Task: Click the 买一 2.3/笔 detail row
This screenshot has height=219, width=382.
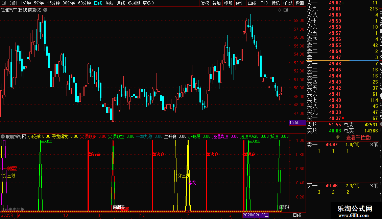Action: point(342,186)
